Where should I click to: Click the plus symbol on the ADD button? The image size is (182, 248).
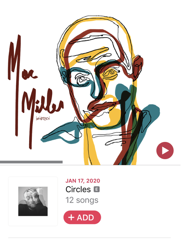[71, 218]
